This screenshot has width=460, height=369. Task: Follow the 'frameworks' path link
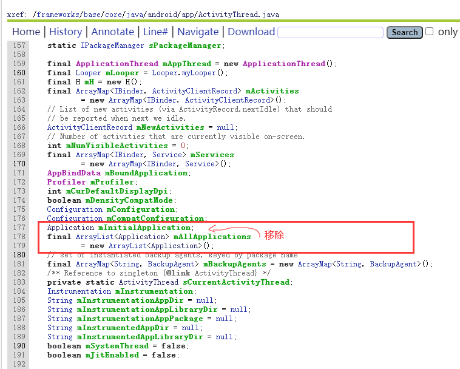click(x=58, y=15)
